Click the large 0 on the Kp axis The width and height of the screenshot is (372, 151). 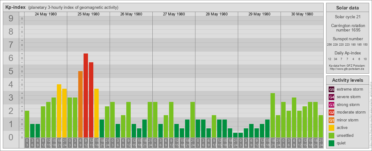click(x=11, y=137)
